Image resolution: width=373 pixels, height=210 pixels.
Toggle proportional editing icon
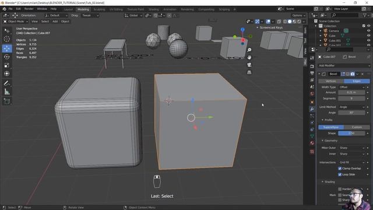tap(169, 16)
